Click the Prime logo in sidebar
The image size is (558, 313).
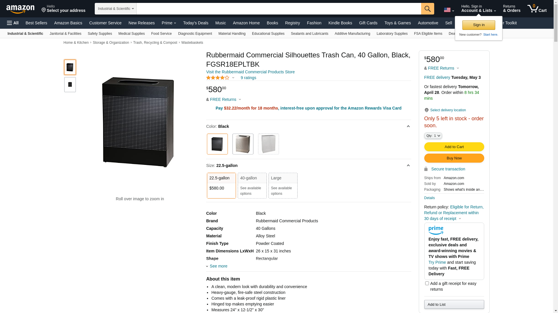click(x=436, y=230)
